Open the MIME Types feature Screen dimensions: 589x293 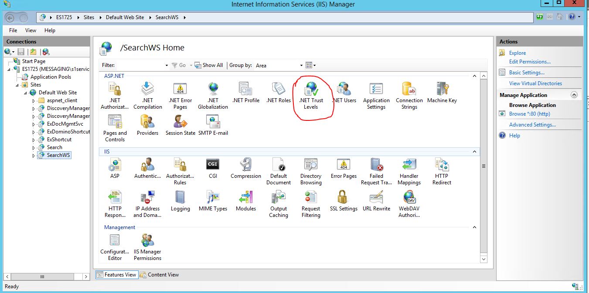[213, 201]
